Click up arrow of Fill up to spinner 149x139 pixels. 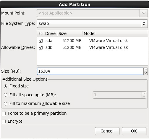point(144,93)
